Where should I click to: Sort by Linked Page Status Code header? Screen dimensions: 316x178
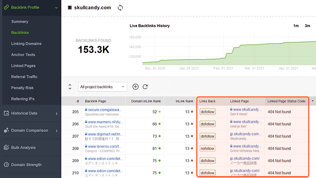[x=286, y=101]
